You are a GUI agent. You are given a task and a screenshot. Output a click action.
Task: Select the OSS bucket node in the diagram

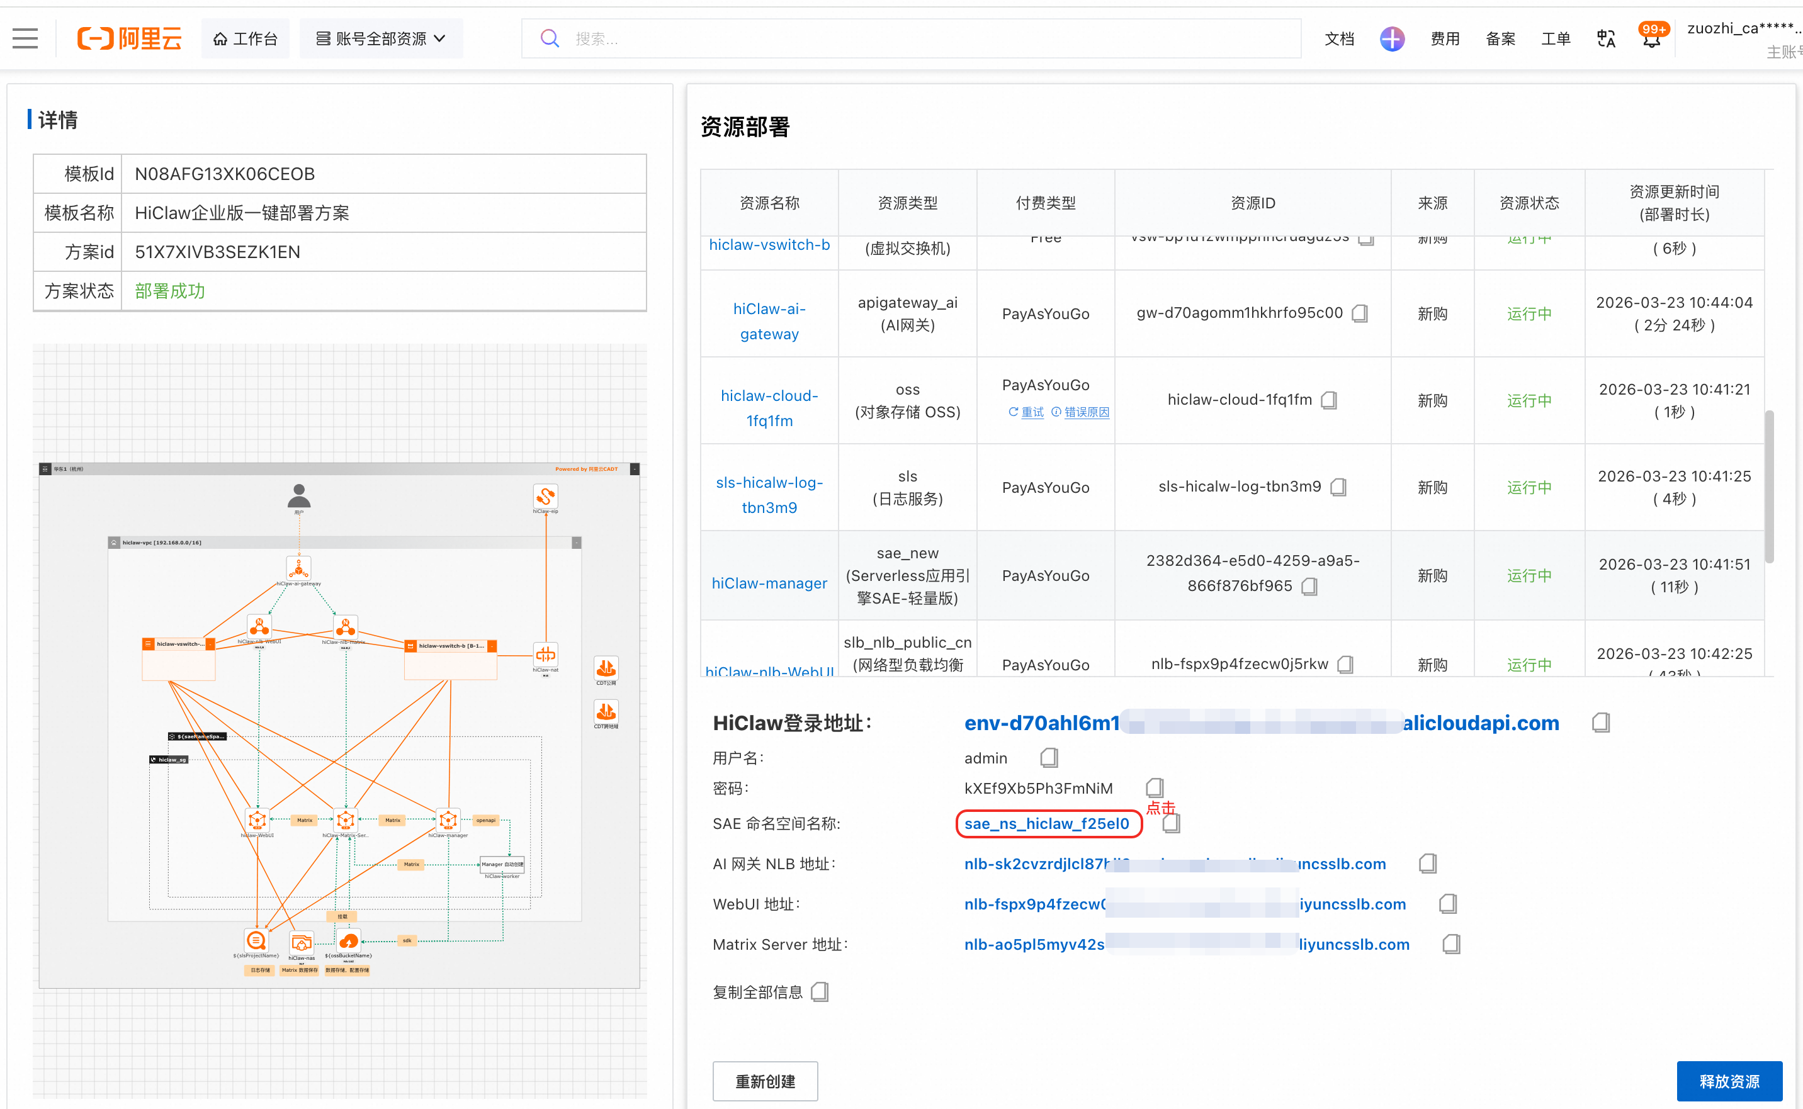click(348, 940)
